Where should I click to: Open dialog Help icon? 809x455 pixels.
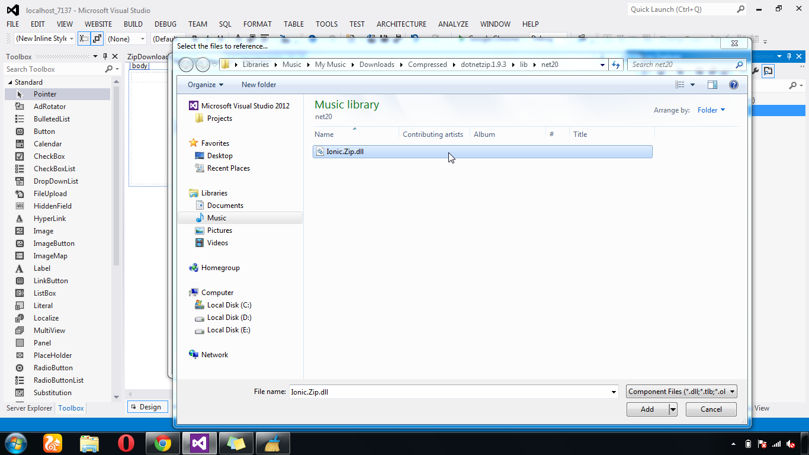(734, 85)
